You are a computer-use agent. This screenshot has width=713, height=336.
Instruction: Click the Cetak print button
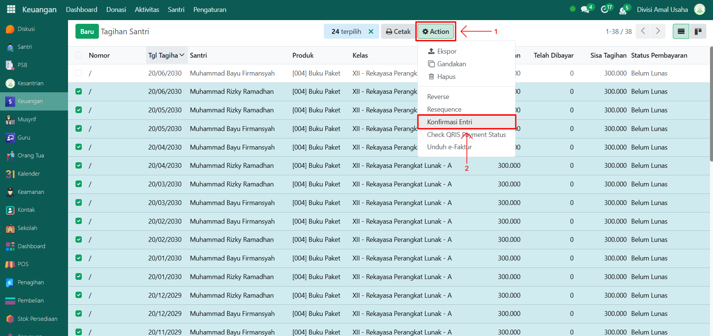point(398,32)
